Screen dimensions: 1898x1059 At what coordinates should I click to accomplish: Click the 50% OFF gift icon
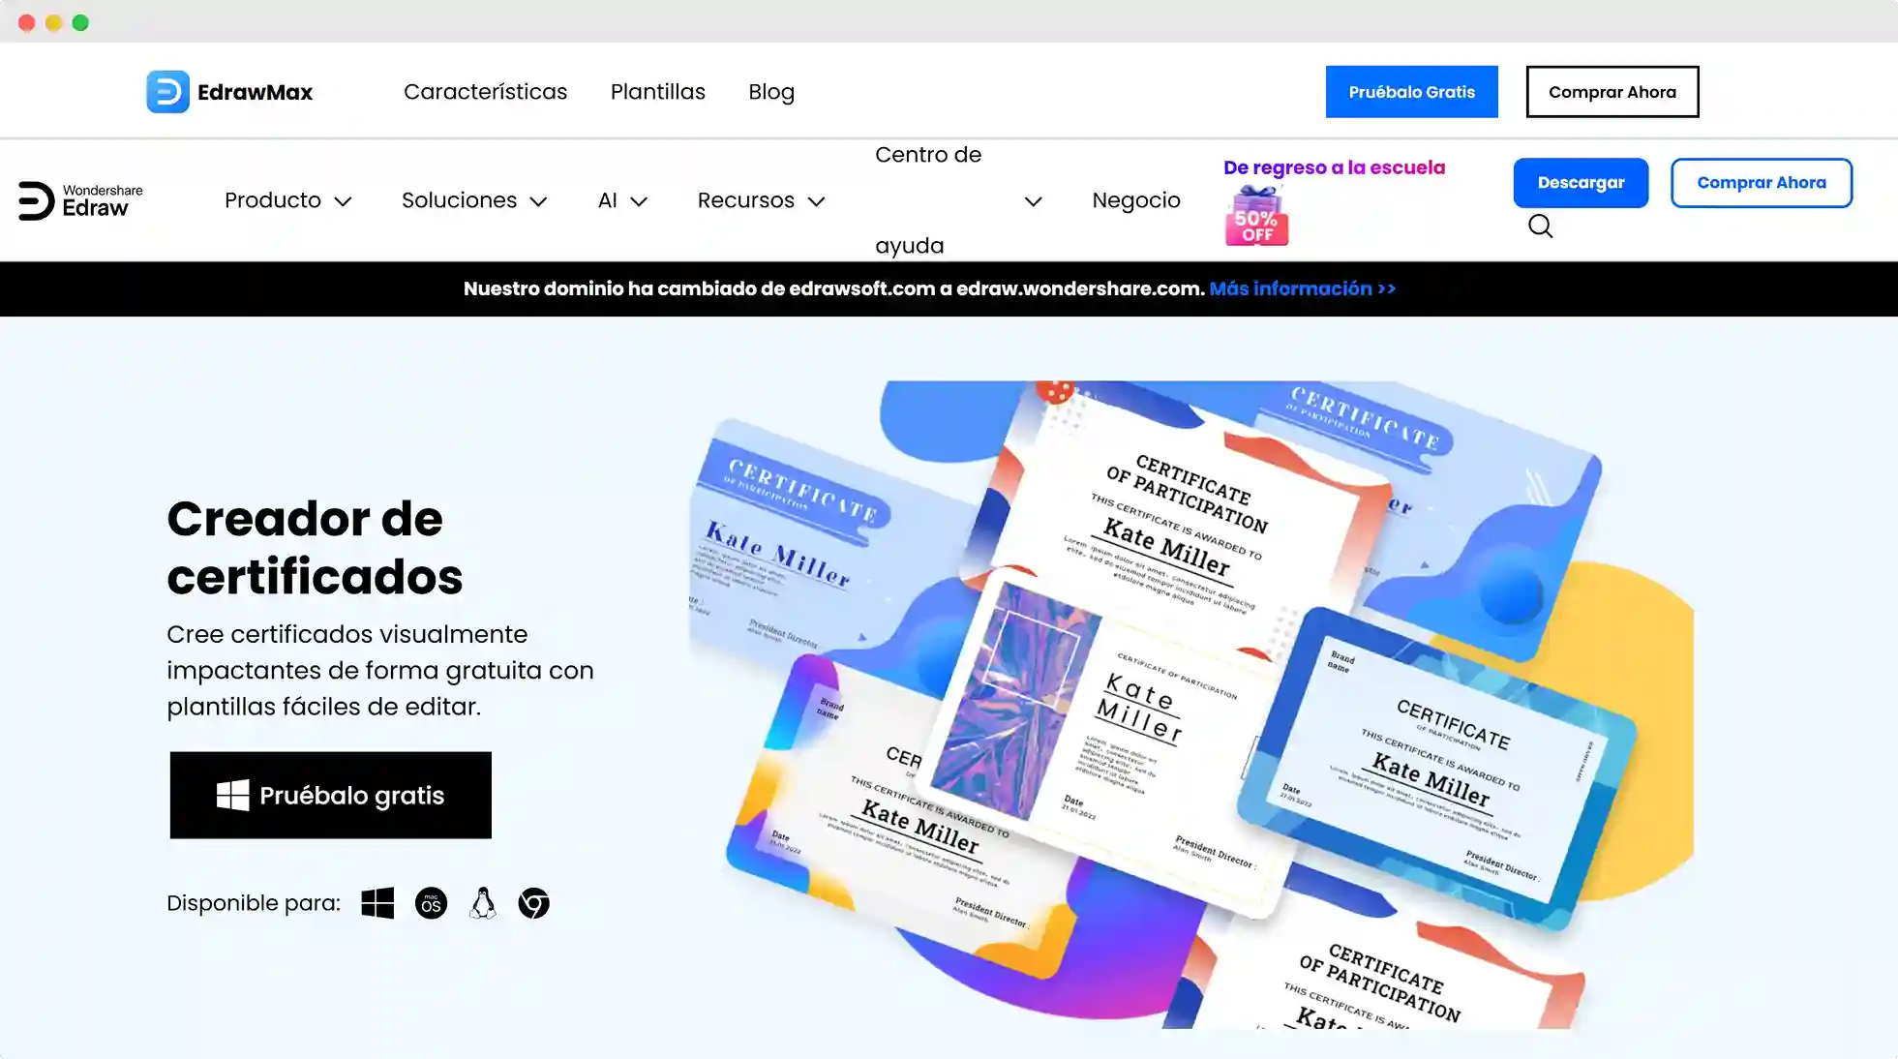(1256, 215)
